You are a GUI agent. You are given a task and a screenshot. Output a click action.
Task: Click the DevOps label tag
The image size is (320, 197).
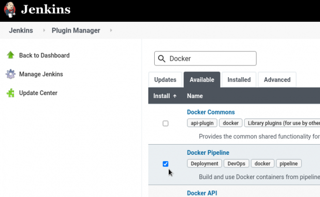tap(236, 164)
